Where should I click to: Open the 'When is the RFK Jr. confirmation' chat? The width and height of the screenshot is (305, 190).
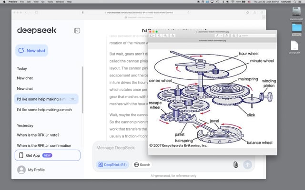click(44, 146)
